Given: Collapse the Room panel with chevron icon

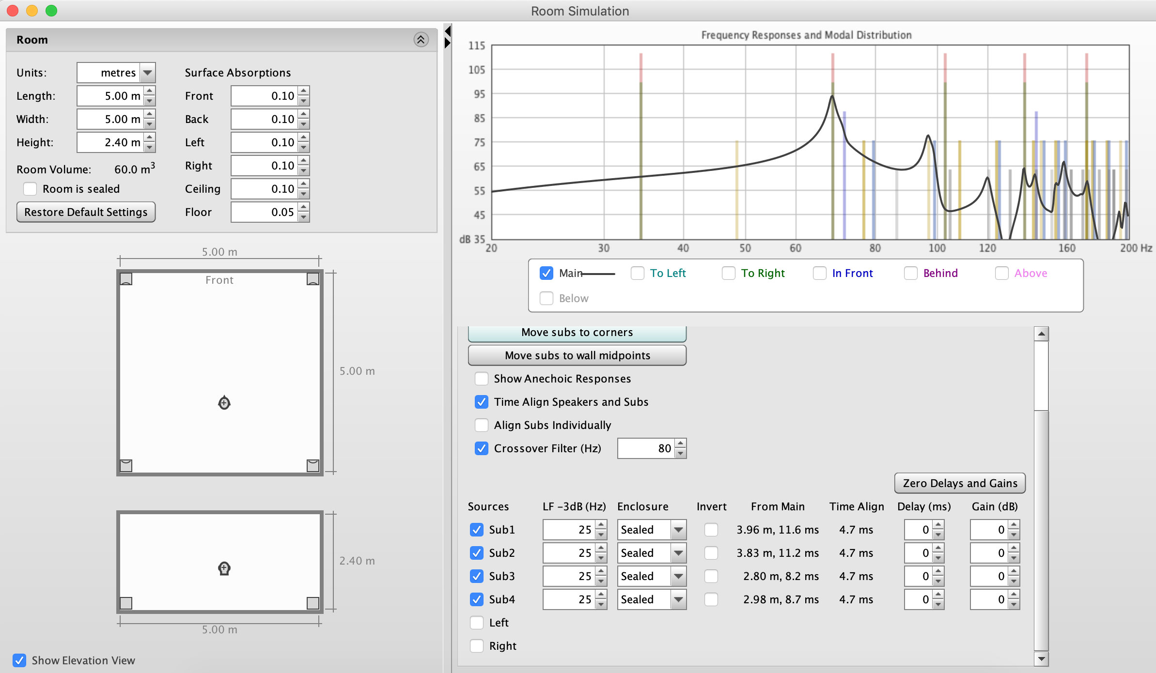Looking at the screenshot, I should [x=421, y=40].
